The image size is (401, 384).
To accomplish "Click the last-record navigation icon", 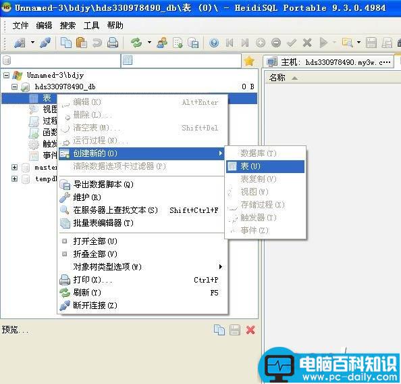I will (245, 43).
